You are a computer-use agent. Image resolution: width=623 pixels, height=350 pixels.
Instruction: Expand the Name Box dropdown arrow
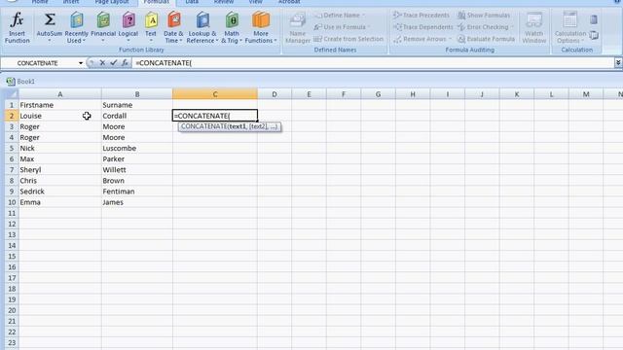[81, 63]
